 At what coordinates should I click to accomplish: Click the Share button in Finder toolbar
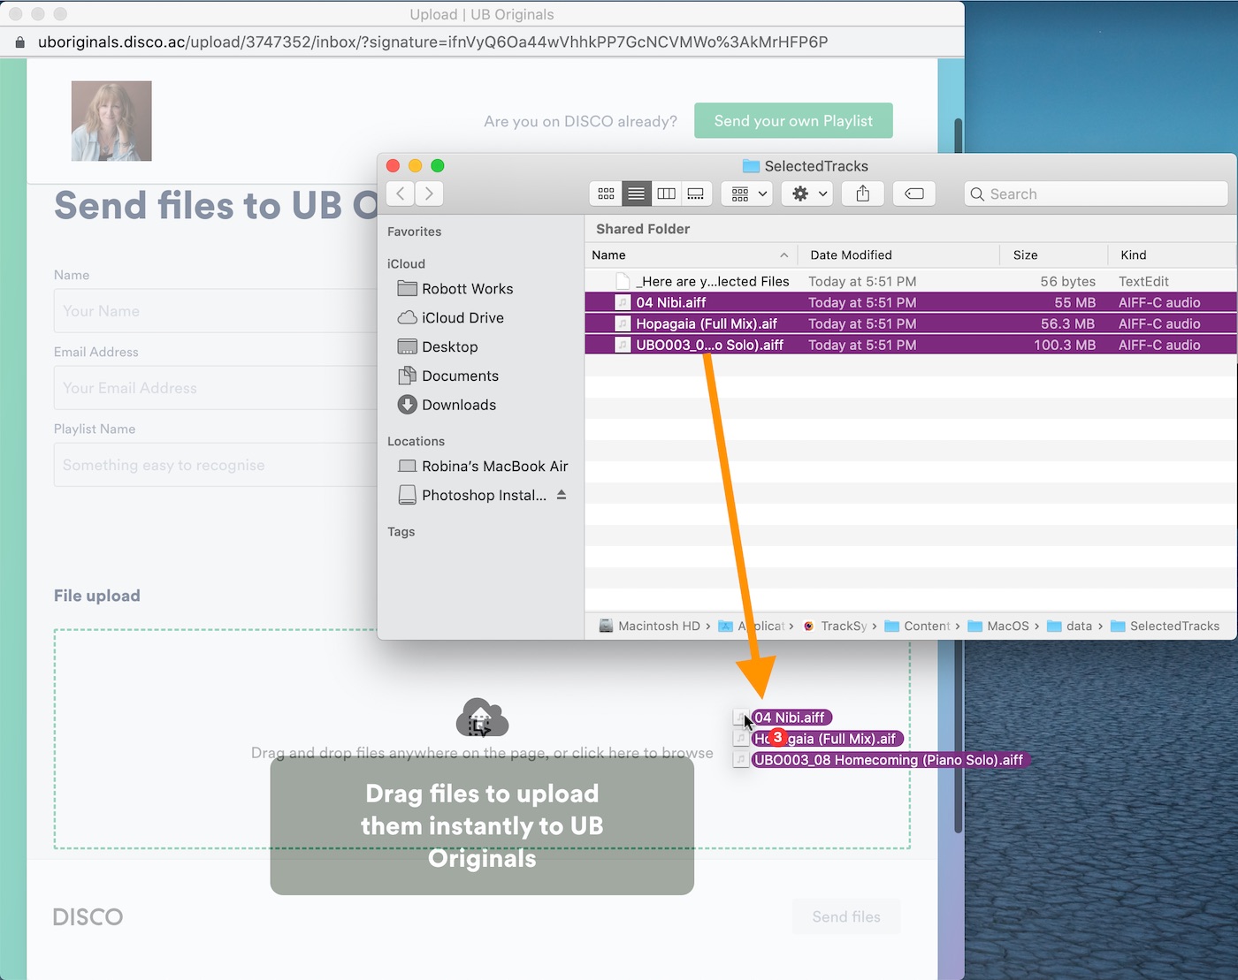click(x=863, y=194)
